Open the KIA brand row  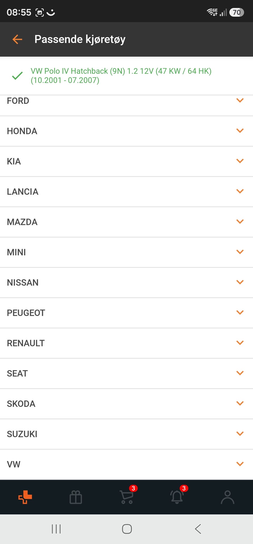[x=126, y=161]
